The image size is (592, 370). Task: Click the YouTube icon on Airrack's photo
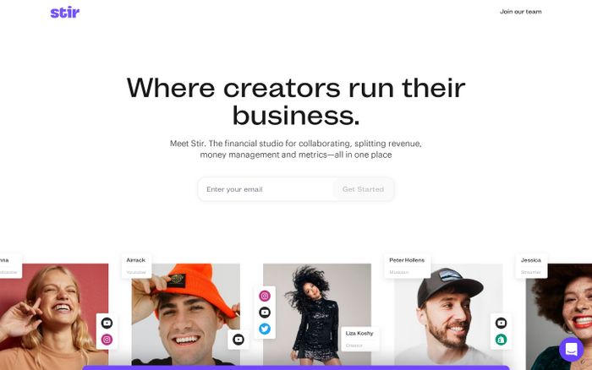pyautogui.click(x=238, y=340)
